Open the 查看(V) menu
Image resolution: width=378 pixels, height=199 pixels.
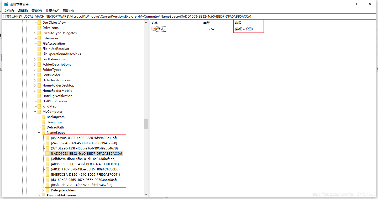point(37,11)
